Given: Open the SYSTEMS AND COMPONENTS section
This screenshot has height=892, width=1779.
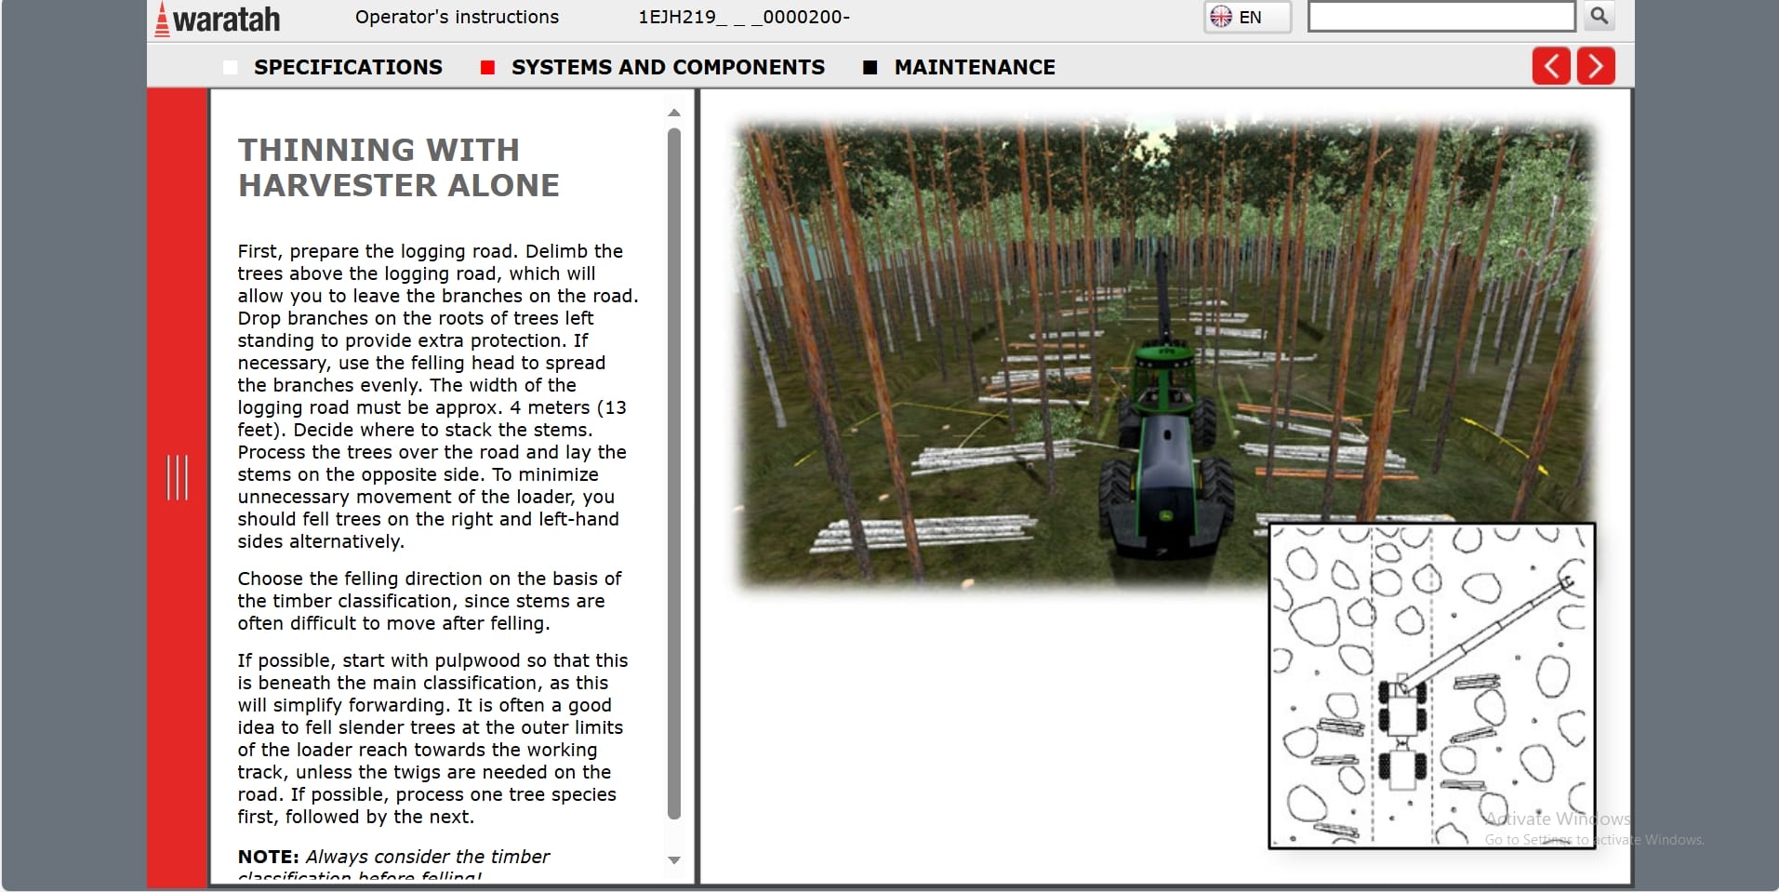Looking at the screenshot, I should click(668, 67).
